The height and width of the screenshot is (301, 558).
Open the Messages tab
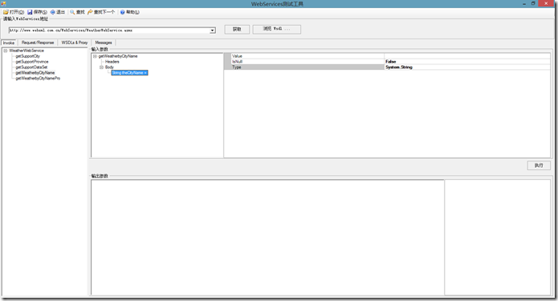click(x=104, y=43)
